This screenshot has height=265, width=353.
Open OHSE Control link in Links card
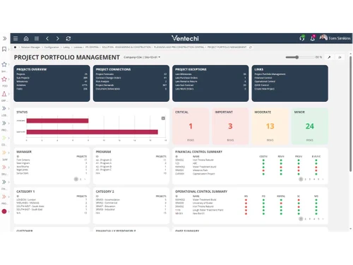coord(261,85)
